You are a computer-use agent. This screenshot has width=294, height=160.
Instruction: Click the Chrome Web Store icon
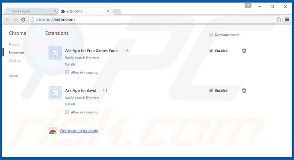click(x=53, y=131)
